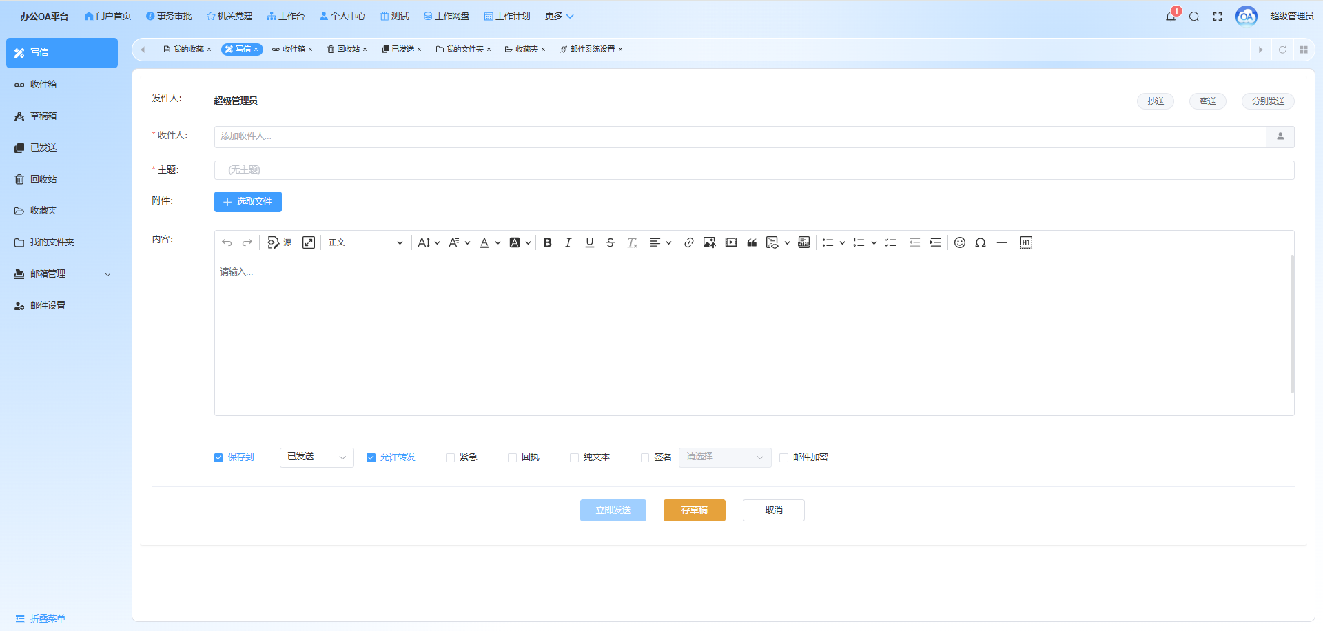Enable the 回执 checkbox
This screenshot has width=1323, height=631.
click(x=512, y=457)
